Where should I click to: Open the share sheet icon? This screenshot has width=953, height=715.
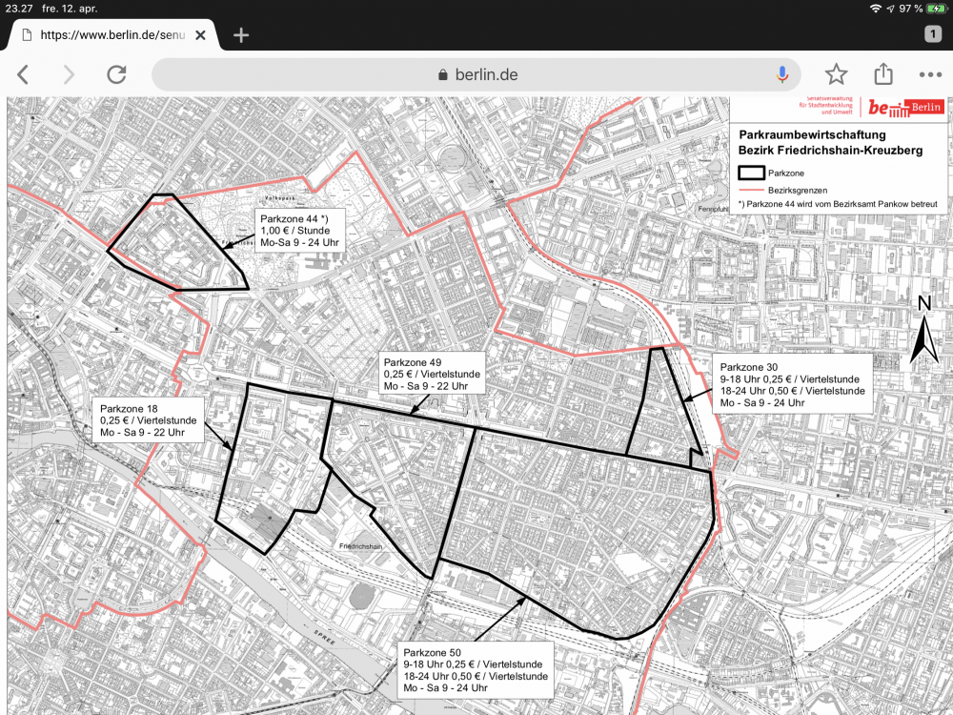pyautogui.click(x=883, y=74)
